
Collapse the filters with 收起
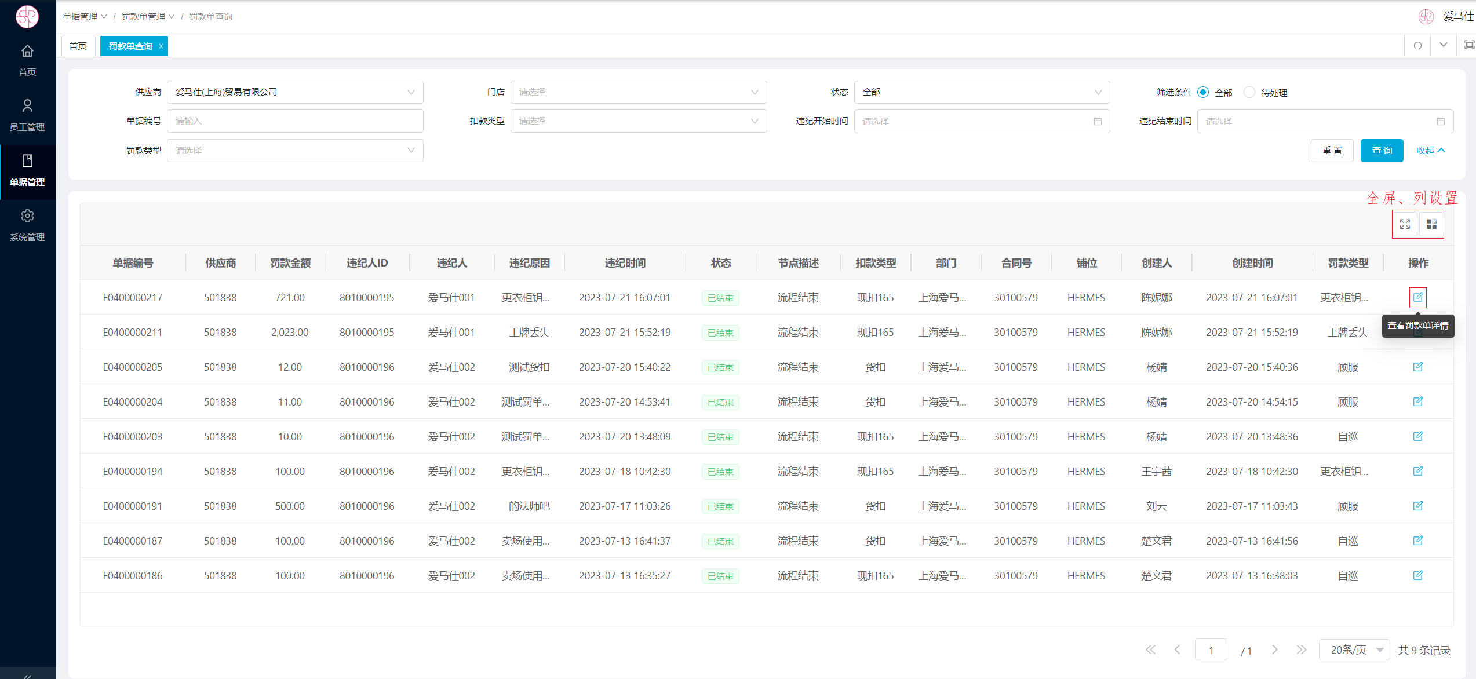tap(1431, 151)
